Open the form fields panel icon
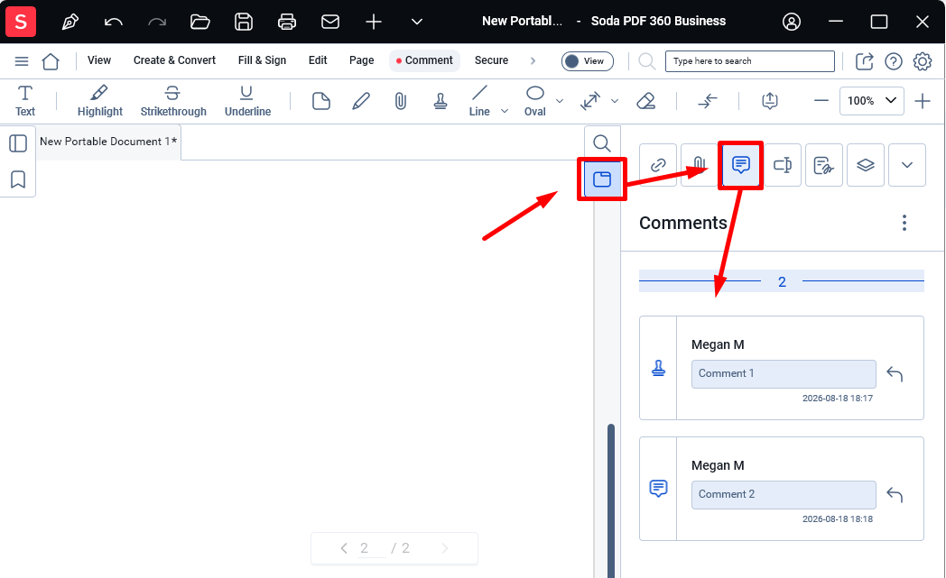 tap(783, 165)
